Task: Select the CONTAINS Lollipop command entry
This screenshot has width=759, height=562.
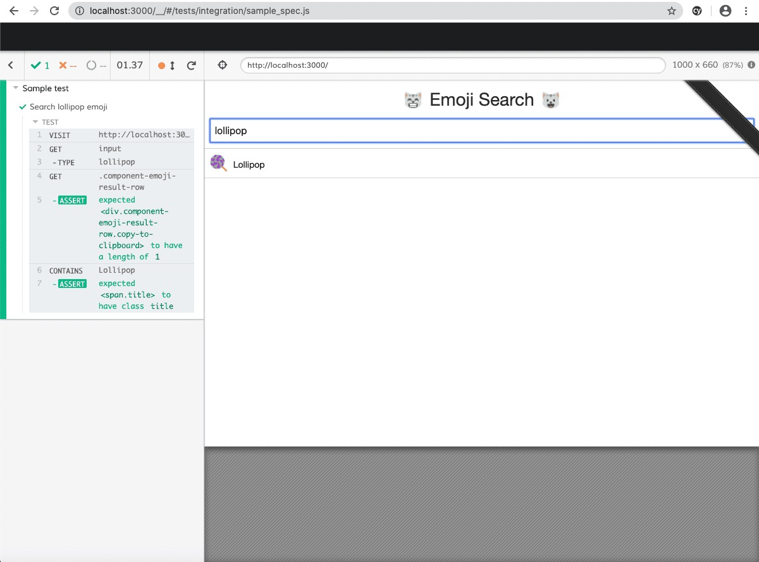Action: click(x=112, y=270)
